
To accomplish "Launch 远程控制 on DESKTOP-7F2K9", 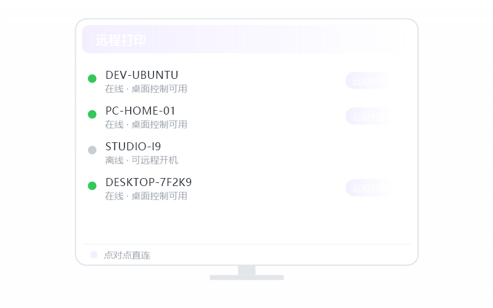I will (x=369, y=188).
